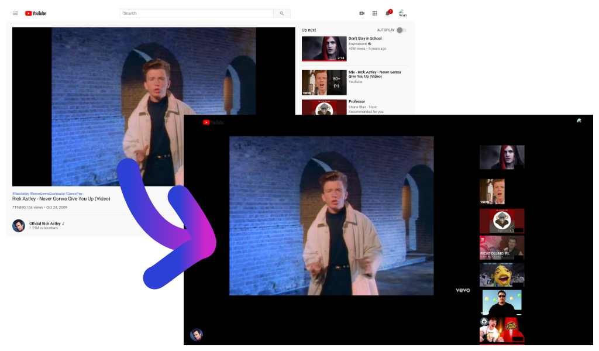Open the Boyinaband channel name
The image size is (599, 351).
point(357,44)
